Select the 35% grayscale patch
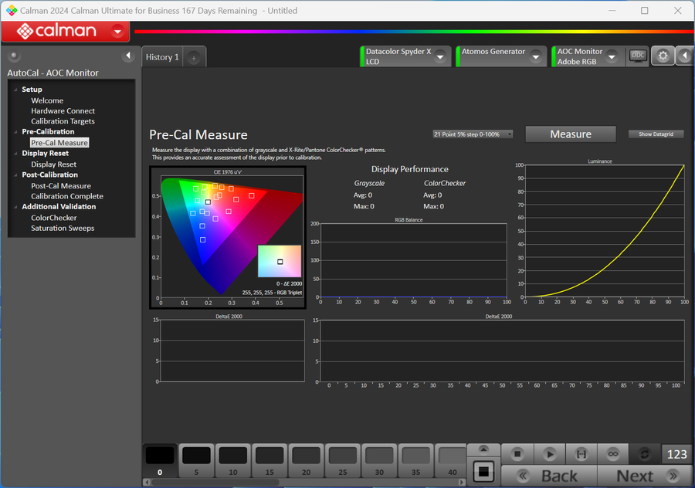This screenshot has width=695, height=488. tap(415, 460)
